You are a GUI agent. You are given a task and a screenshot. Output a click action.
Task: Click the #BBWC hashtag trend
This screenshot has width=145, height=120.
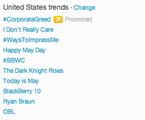14,60
